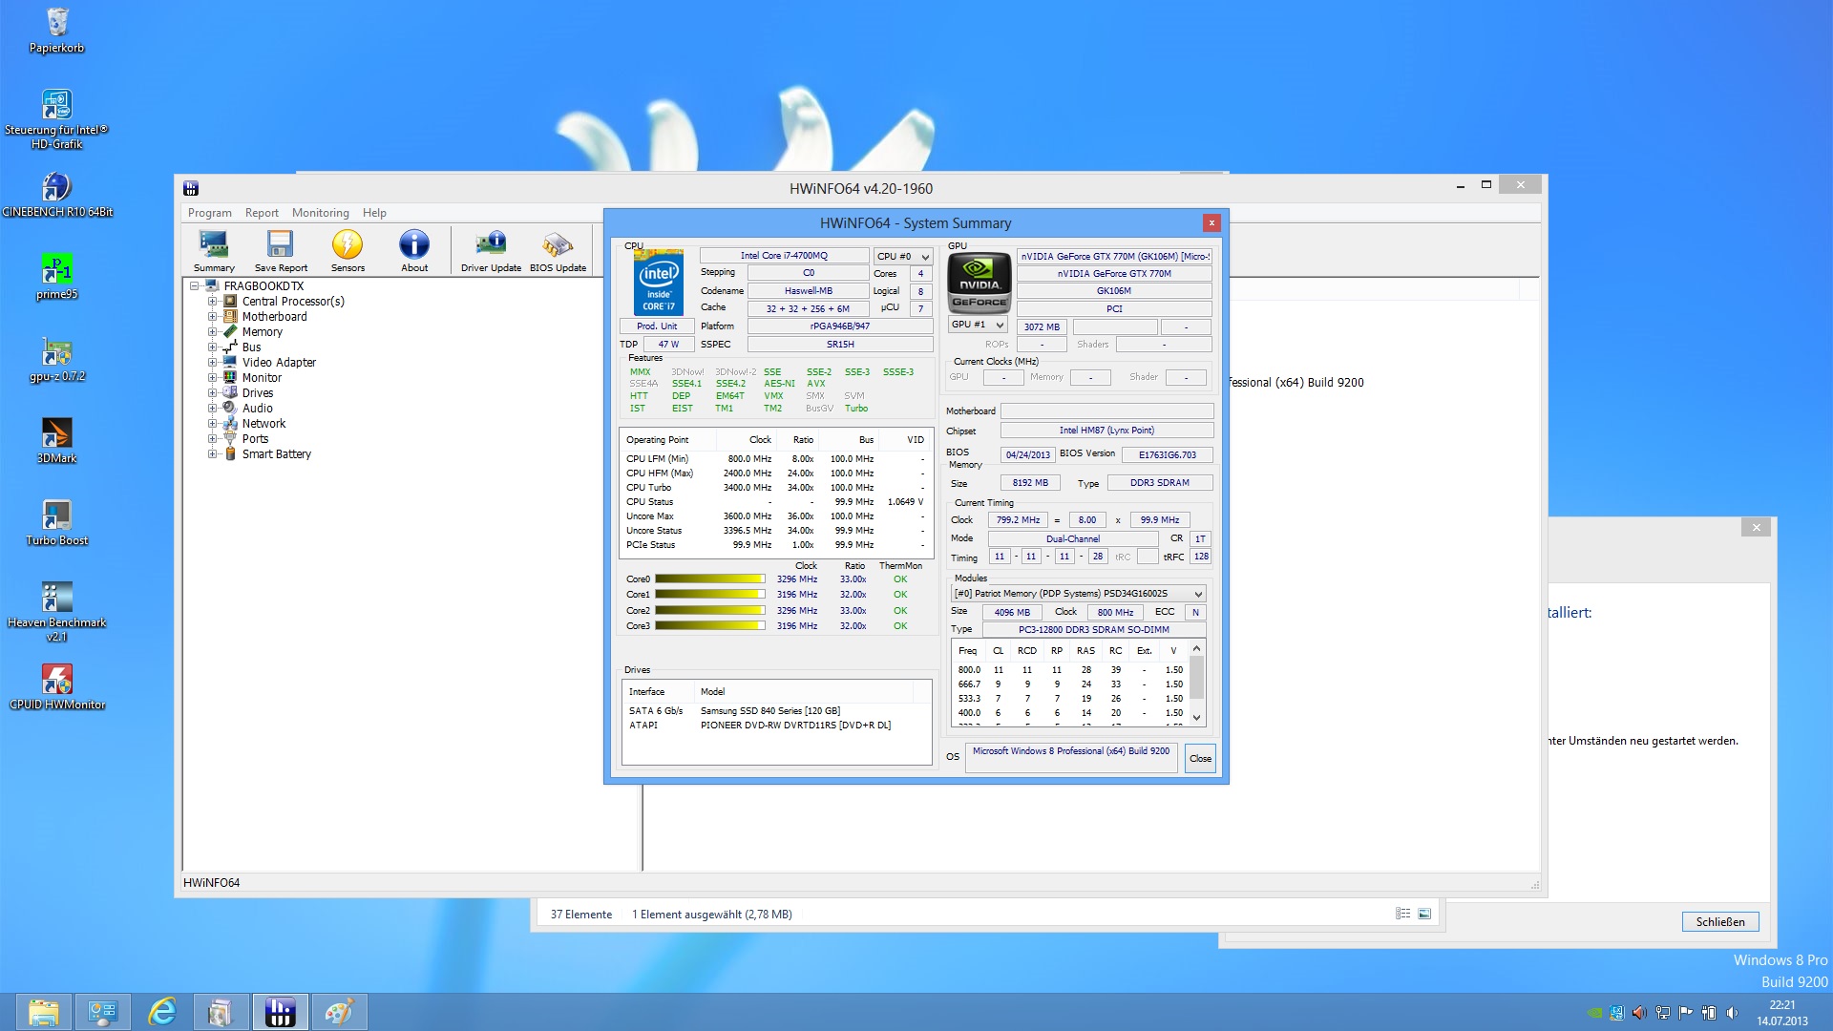1833x1031 pixels.
Task: Select Drives in the tree
Action: (257, 393)
